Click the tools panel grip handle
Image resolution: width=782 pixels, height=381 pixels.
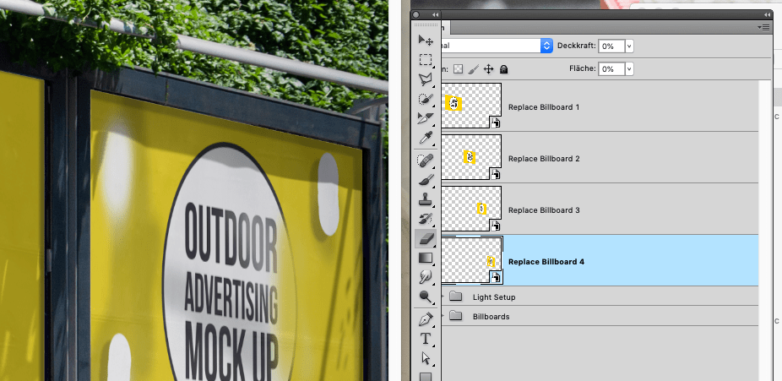click(426, 25)
